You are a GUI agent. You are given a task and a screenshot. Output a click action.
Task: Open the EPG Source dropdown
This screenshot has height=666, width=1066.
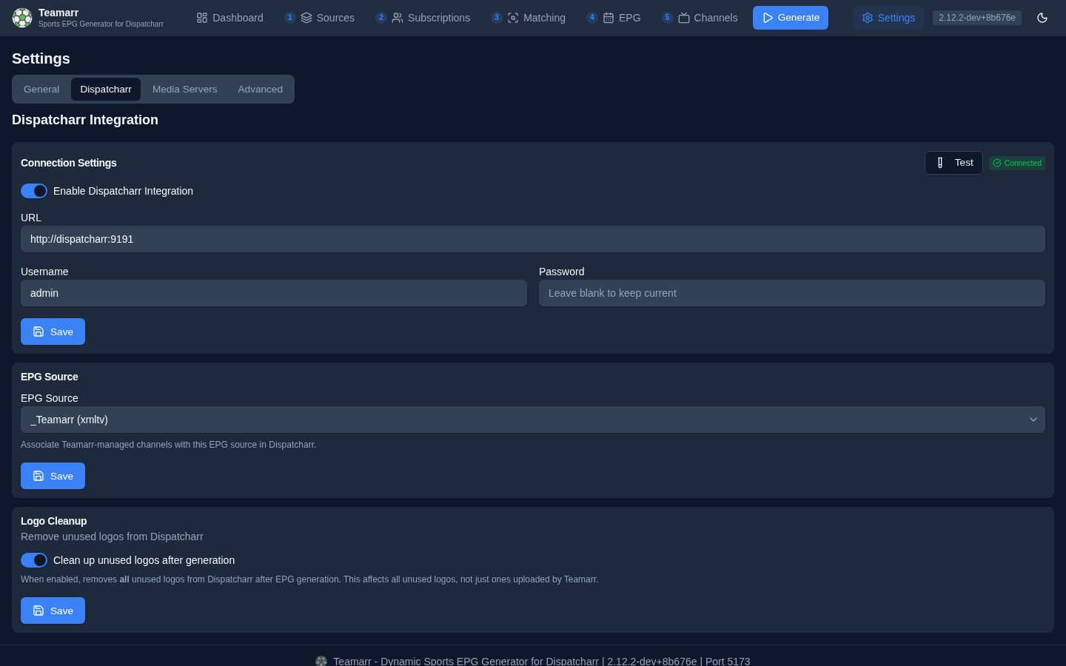(x=533, y=420)
